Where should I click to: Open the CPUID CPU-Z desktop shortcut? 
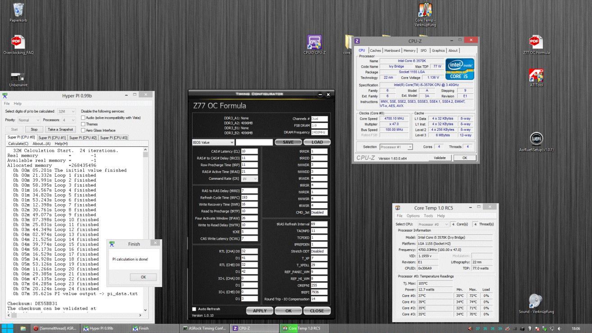pos(314,42)
